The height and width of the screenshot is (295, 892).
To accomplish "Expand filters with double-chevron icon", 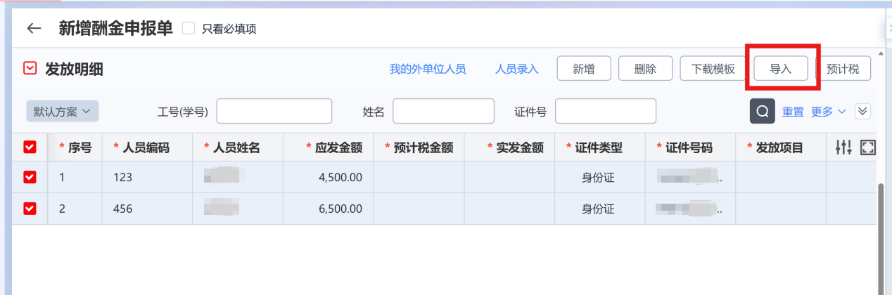I will [862, 111].
